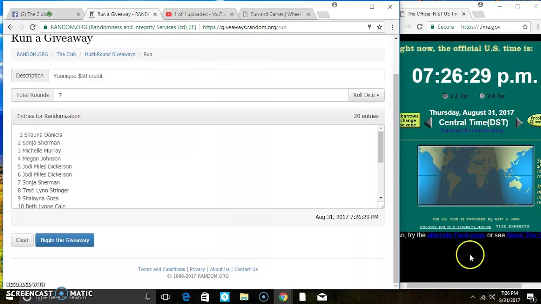Open profile icon in time.gov window
This screenshot has width=541, height=304.
point(480,5)
